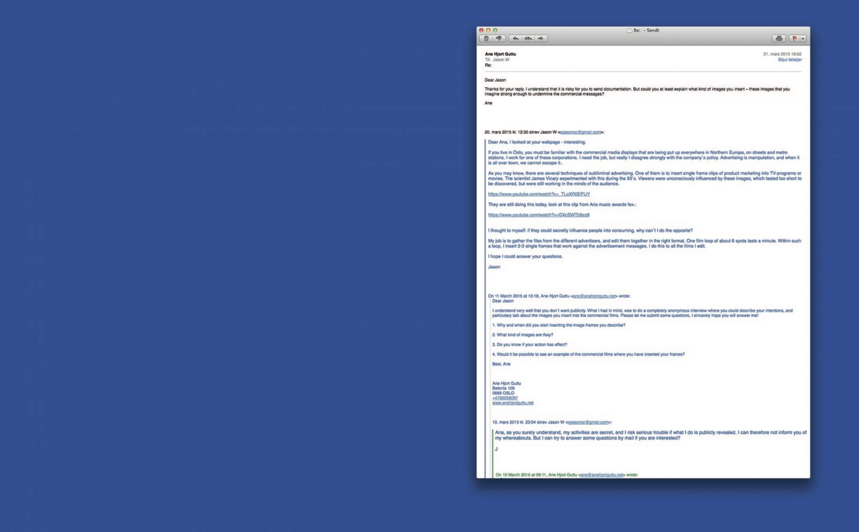
Task: Click the phone number +4799258097
Action: (505, 398)
